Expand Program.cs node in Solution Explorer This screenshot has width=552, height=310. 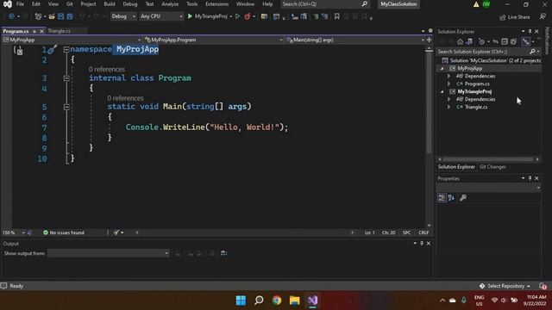pyautogui.click(x=448, y=84)
